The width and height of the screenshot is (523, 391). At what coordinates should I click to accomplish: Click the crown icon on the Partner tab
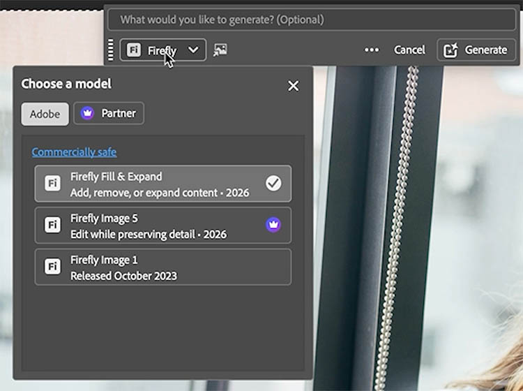pos(87,113)
